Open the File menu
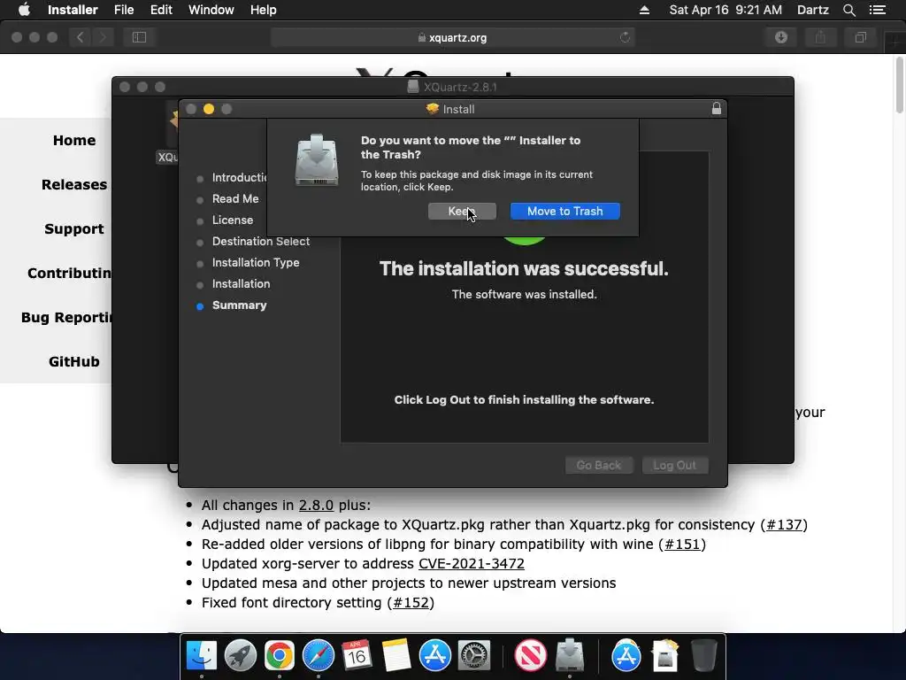This screenshot has width=906, height=680. [124, 10]
